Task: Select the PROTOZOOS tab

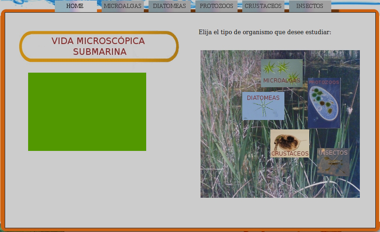Action: [x=216, y=6]
